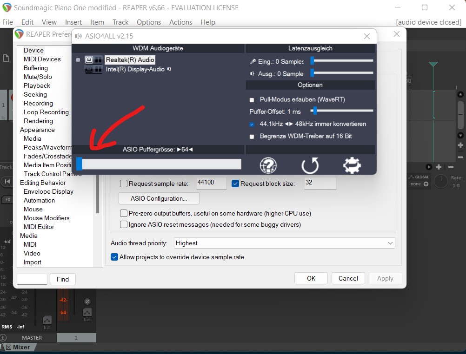Image resolution: width=466 pixels, height=354 pixels.
Task: Open the Options menu
Action: coord(149,22)
